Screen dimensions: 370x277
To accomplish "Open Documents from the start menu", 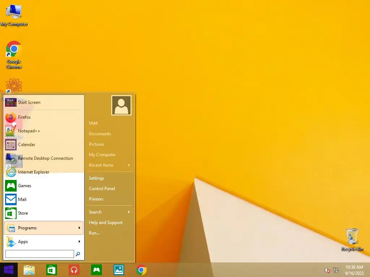I will 100,134.
